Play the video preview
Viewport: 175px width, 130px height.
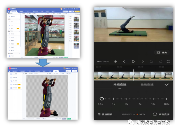133,62
